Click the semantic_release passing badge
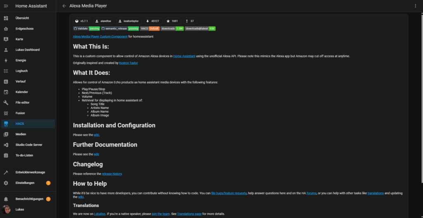The width and height of the screenshot is (423, 218). pos(120,28)
